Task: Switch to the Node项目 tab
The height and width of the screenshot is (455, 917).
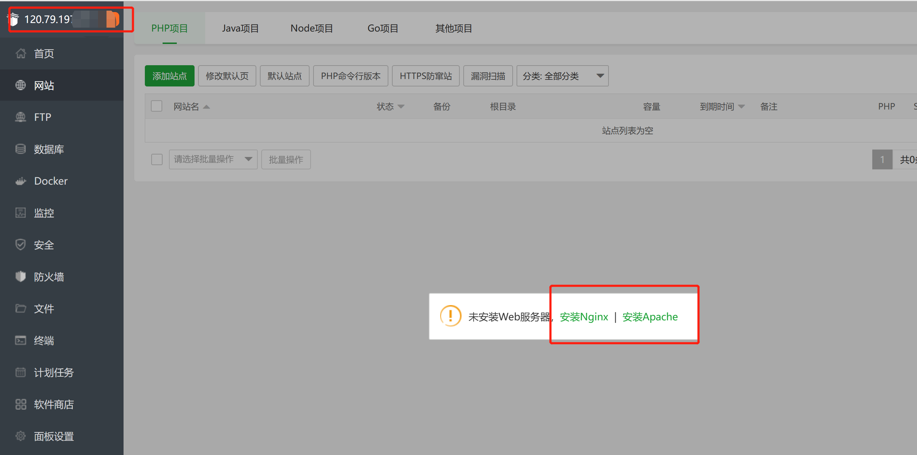Action: (311, 28)
